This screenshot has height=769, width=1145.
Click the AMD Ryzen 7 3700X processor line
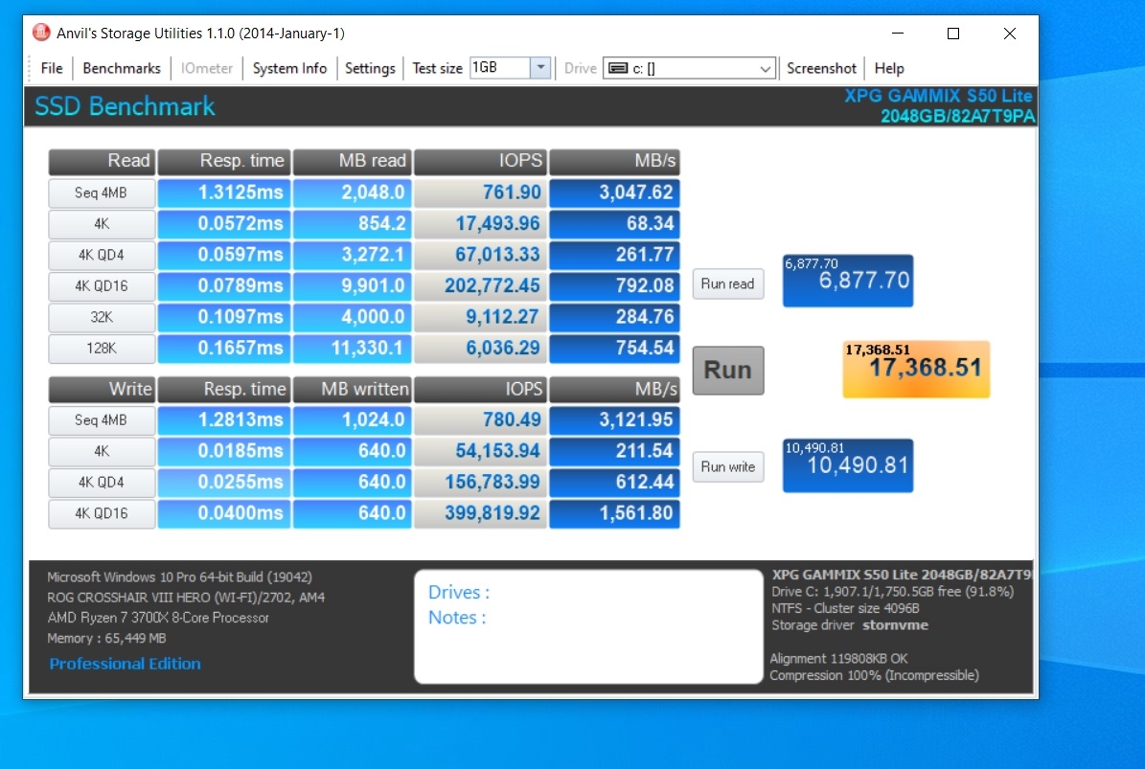click(x=158, y=618)
